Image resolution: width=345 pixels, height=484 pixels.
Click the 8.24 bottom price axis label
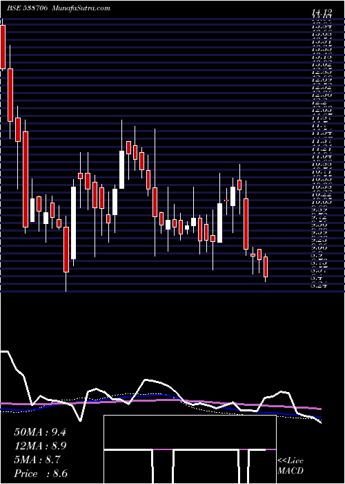point(319,286)
